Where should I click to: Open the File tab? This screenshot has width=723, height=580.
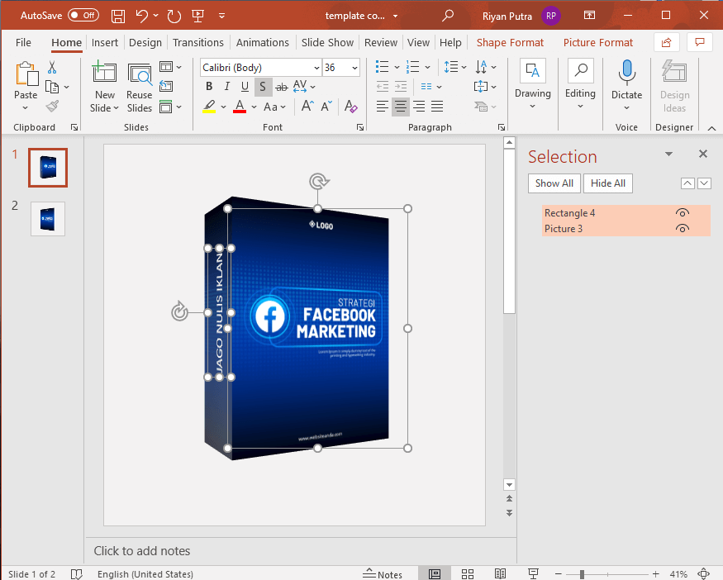(x=23, y=42)
